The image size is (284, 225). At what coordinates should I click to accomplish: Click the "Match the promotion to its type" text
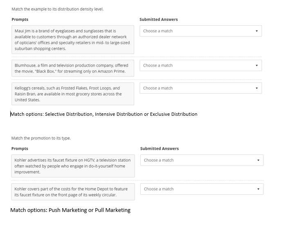click(x=41, y=138)
